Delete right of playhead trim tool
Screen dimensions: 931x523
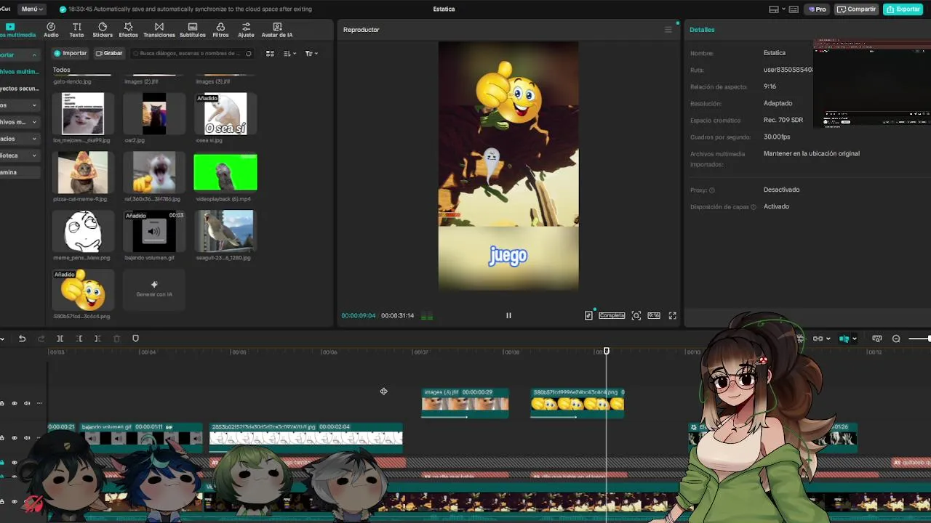(x=97, y=338)
